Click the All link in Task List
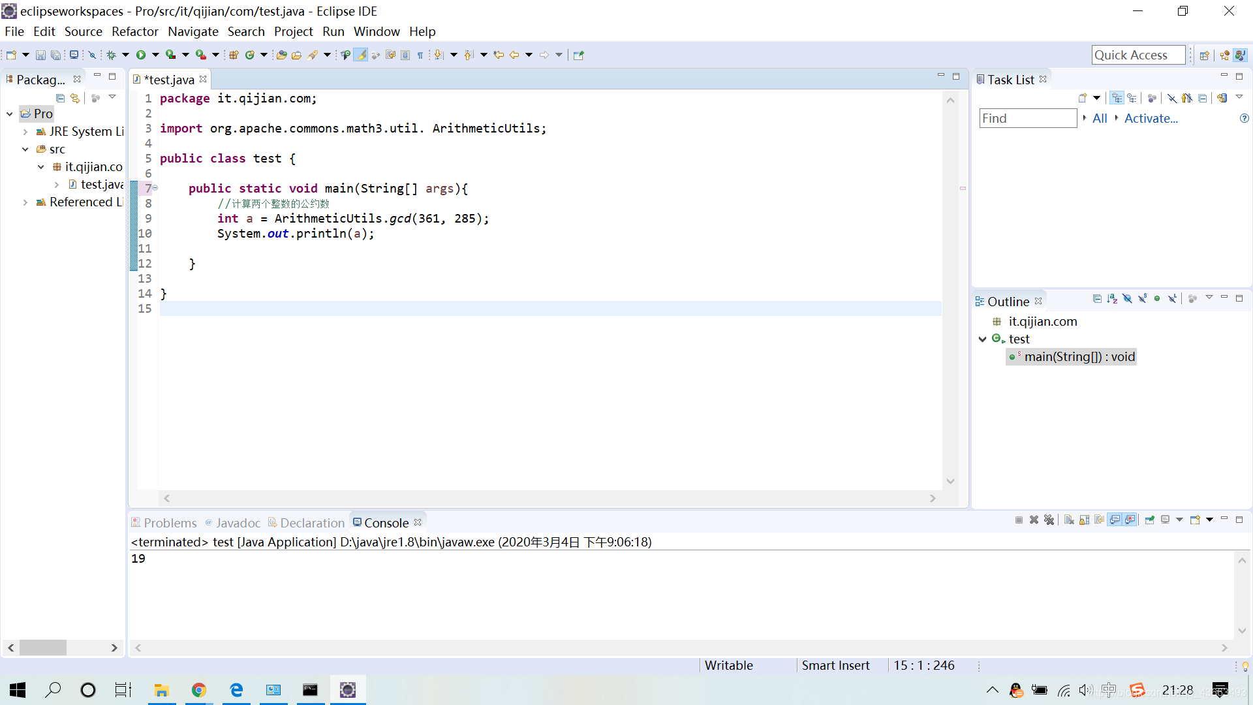The width and height of the screenshot is (1253, 705). tap(1100, 118)
